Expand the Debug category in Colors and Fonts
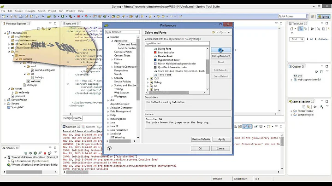 pos(148,82)
